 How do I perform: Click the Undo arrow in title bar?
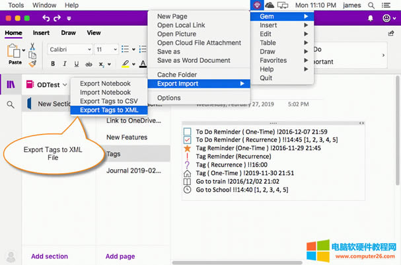pos(46,18)
